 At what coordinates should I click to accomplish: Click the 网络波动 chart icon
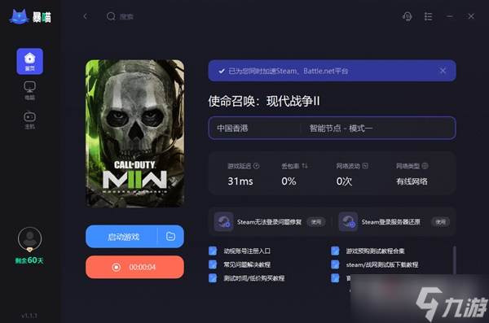coord(365,166)
